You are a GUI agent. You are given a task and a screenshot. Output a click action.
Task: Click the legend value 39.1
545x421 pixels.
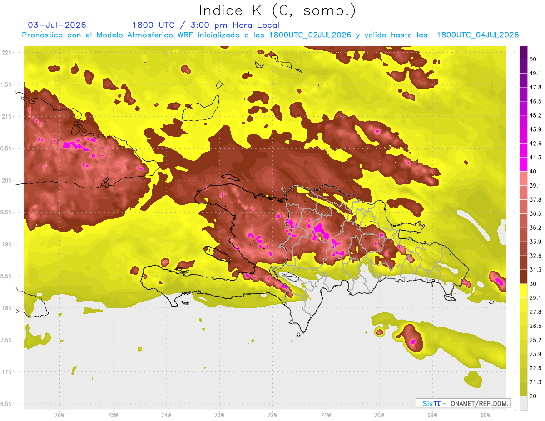535,185
